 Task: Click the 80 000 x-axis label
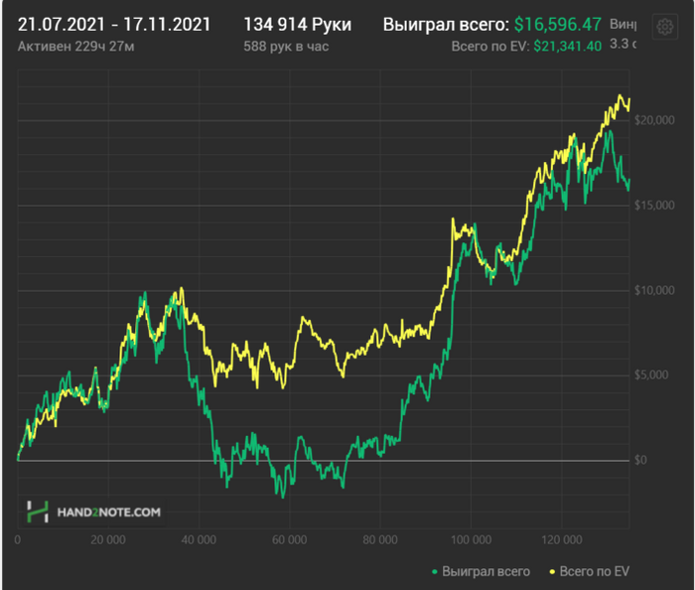coord(380,540)
